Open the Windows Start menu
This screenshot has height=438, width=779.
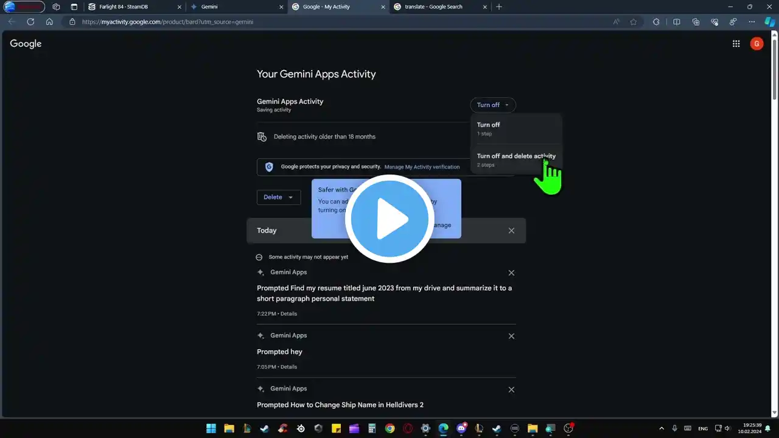click(211, 428)
